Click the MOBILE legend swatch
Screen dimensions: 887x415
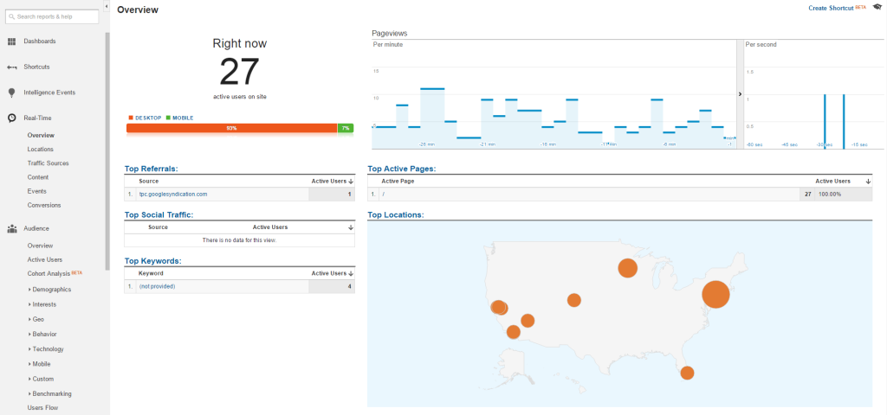[168, 118]
